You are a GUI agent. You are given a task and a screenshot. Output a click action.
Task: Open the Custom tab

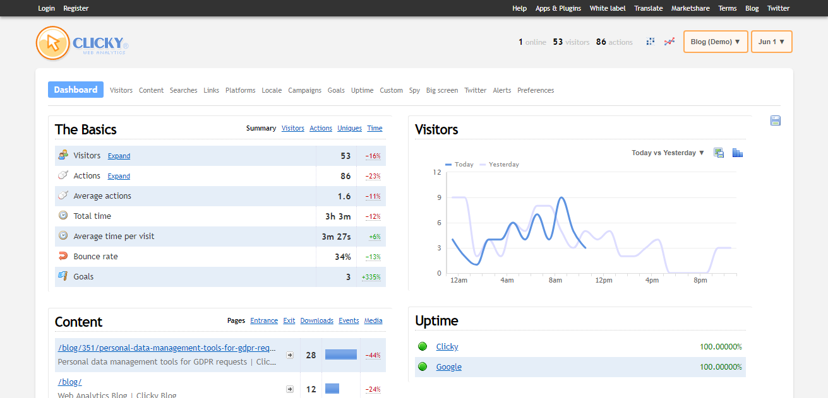pyautogui.click(x=392, y=90)
